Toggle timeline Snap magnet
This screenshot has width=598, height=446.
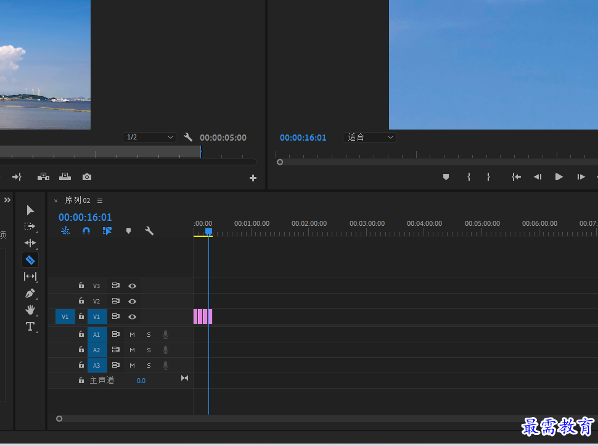86,231
